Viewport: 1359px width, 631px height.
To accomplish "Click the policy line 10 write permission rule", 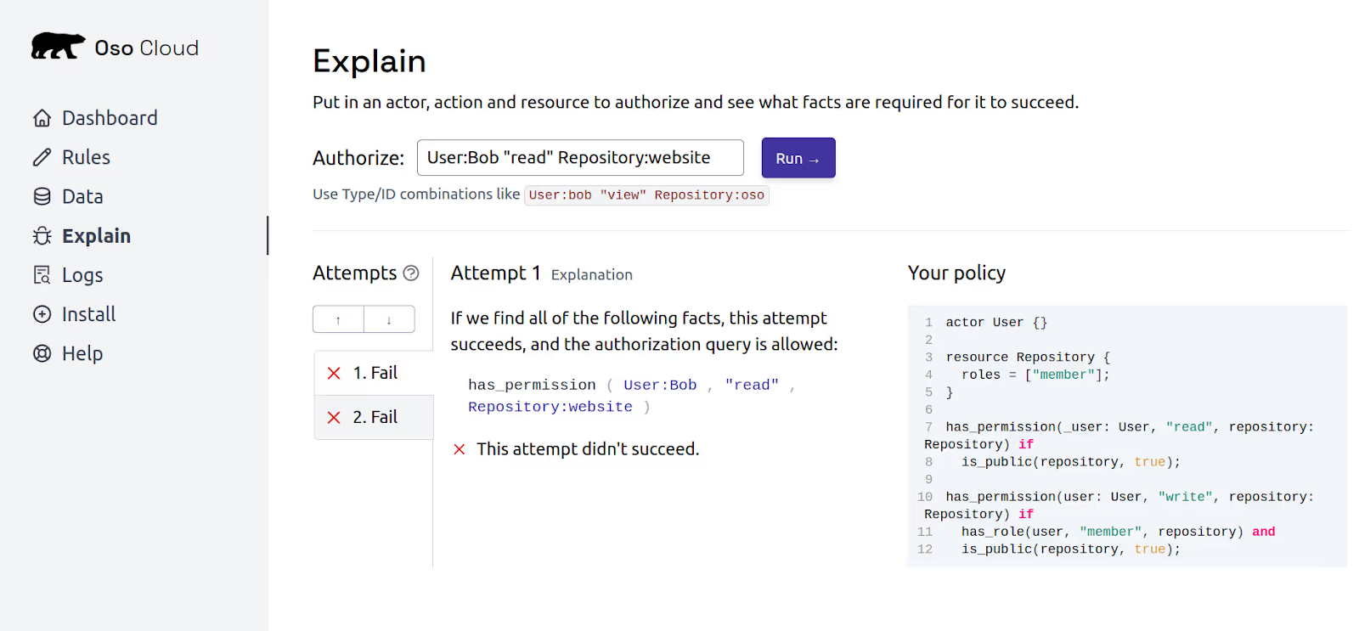I will pyautogui.click(x=1119, y=505).
